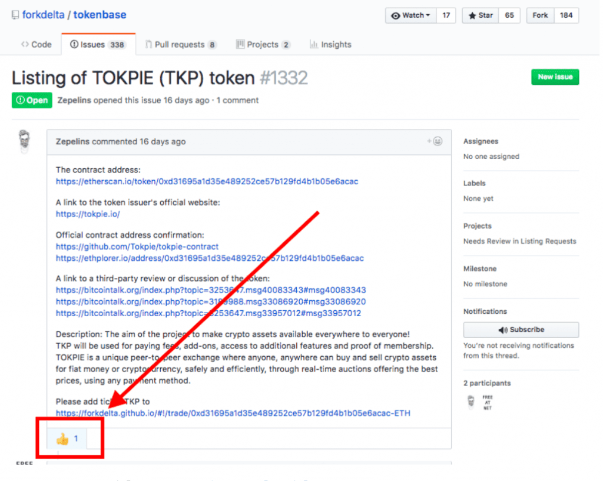The height and width of the screenshot is (481, 603).
Task: Click the green New issue button
Action: tap(555, 77)
